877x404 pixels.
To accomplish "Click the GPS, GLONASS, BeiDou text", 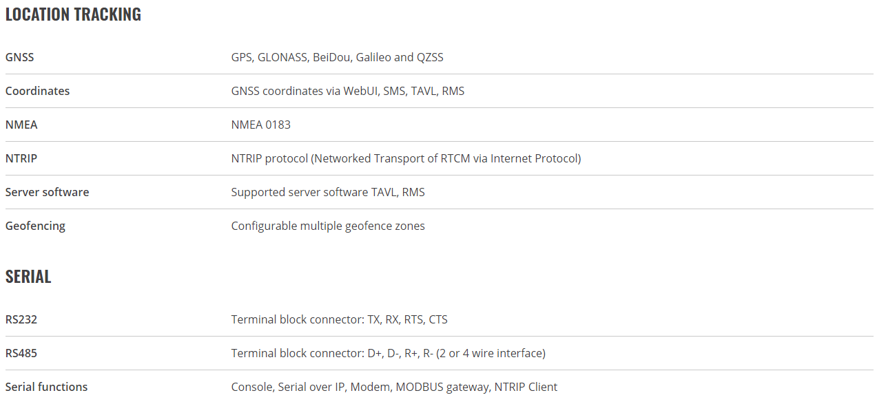I will pos(292,57).
